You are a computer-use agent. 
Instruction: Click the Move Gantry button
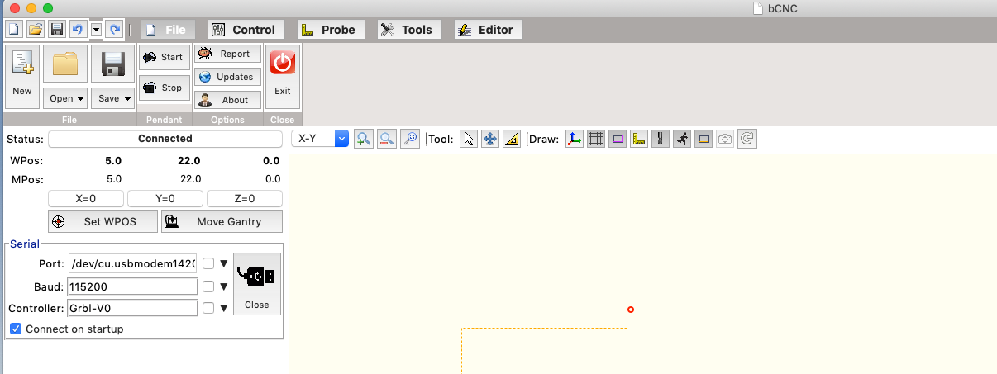[222, 221]
